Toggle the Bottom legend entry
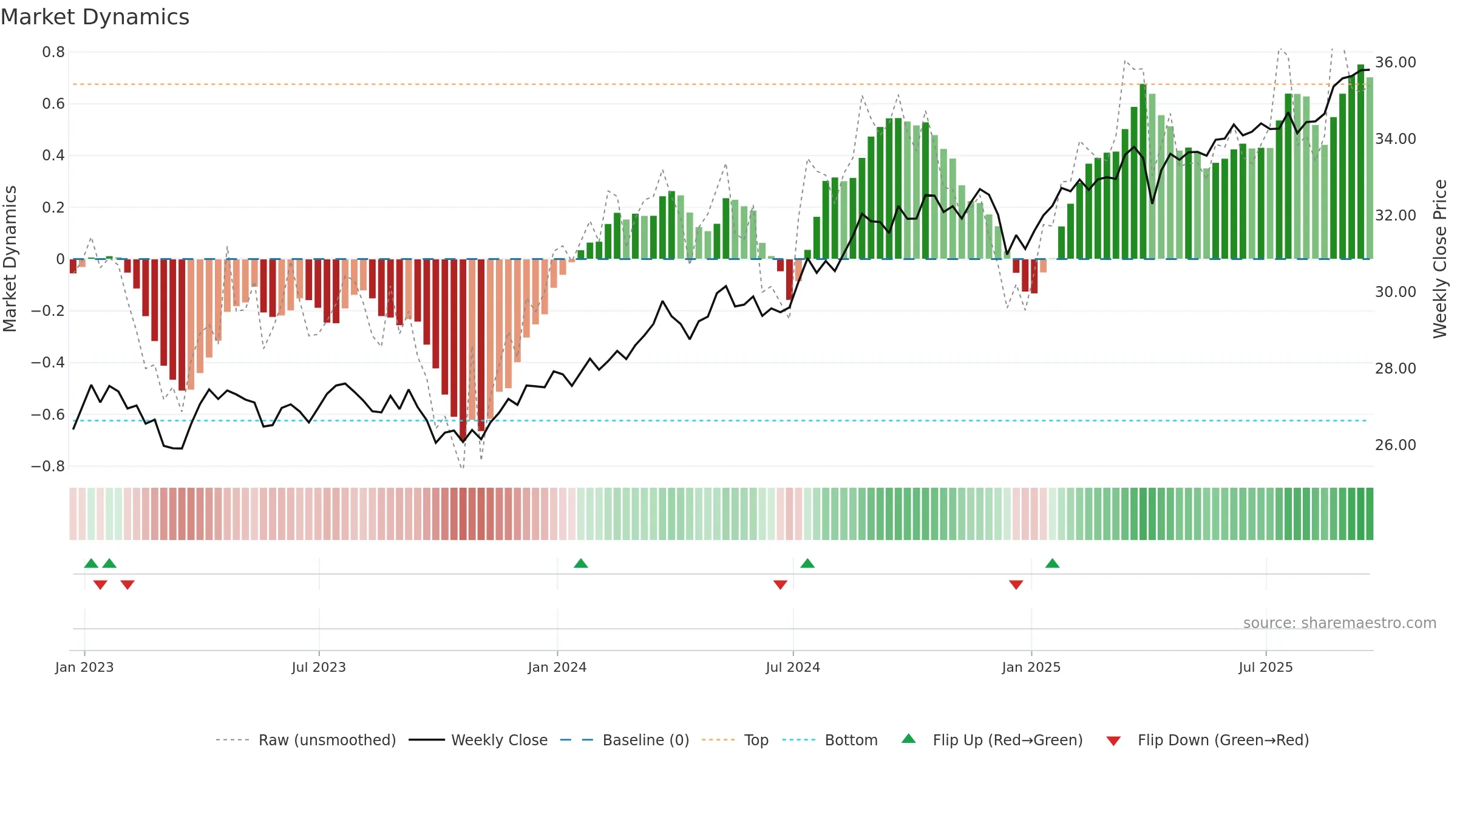 (x=830, y=740)
